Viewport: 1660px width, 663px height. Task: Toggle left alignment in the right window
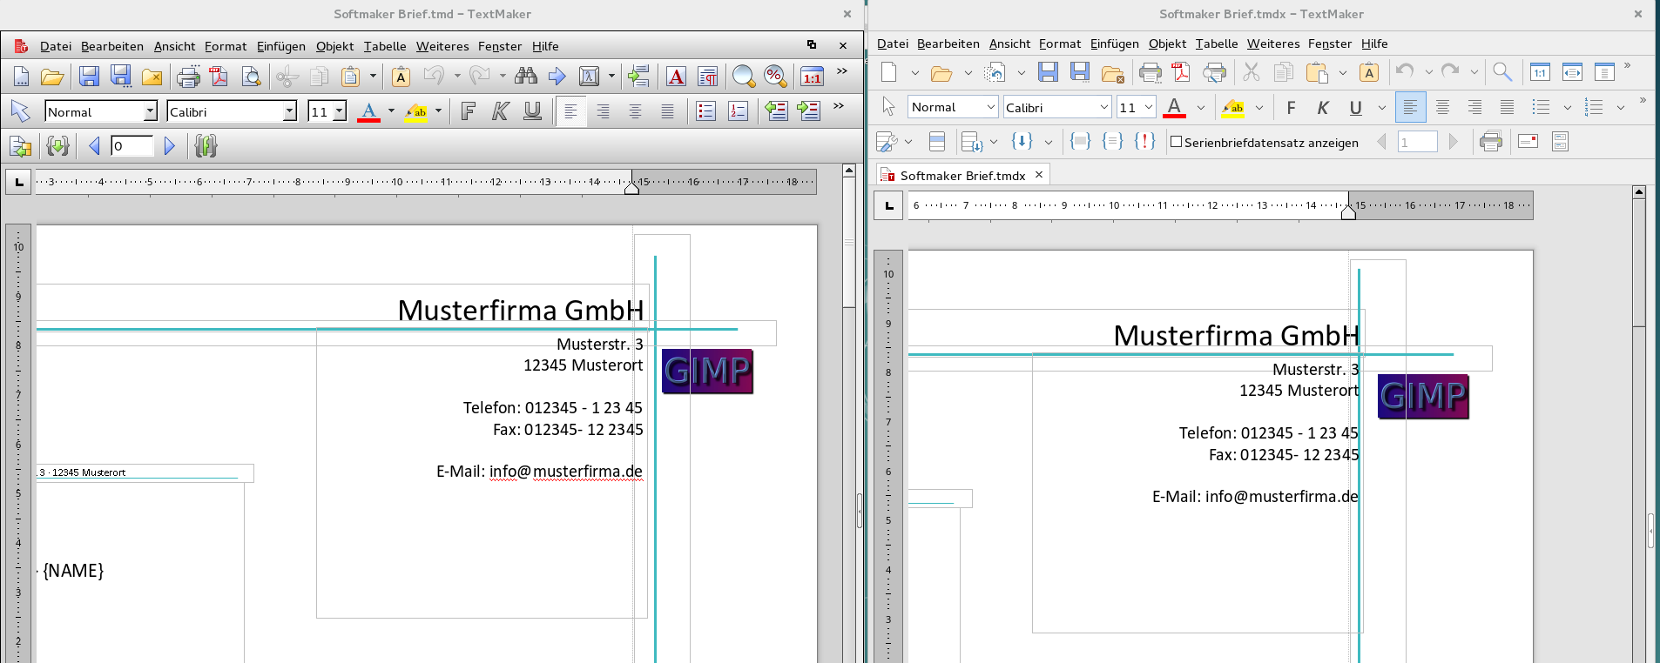tap(1410, 107)
